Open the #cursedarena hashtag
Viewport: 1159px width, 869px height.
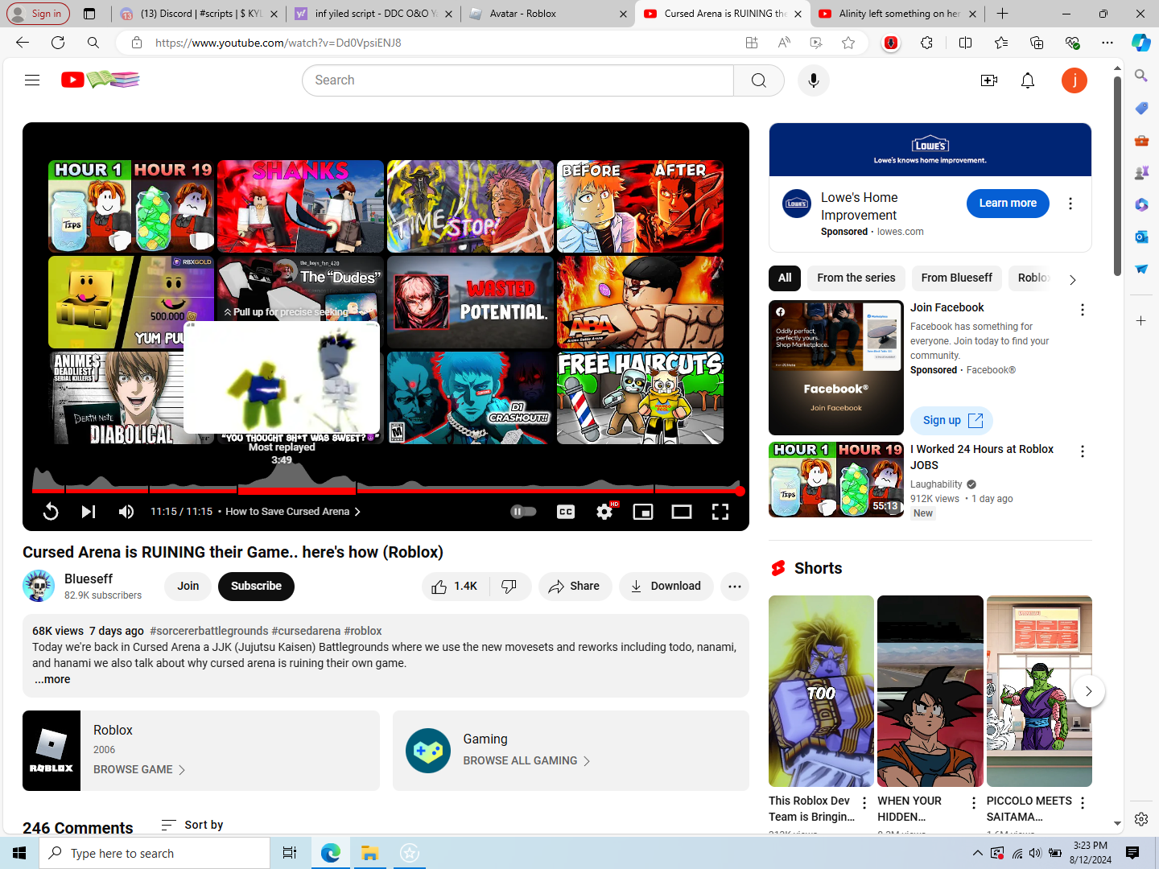306,631
